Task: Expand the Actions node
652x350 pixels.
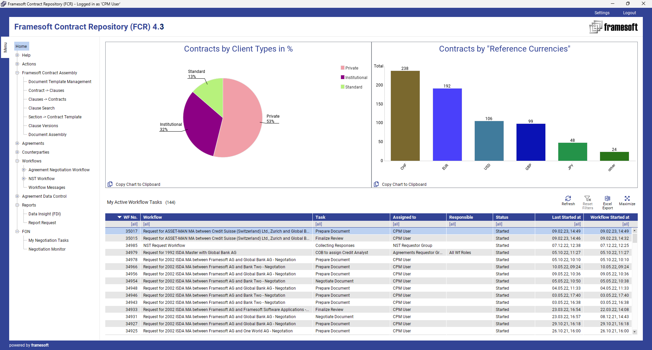Action: click(x=17, y=64)
